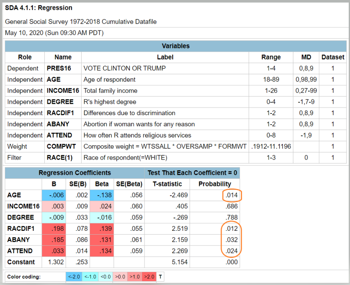Select the <-2.0 color coding swatch

click(x=74, y=277)
